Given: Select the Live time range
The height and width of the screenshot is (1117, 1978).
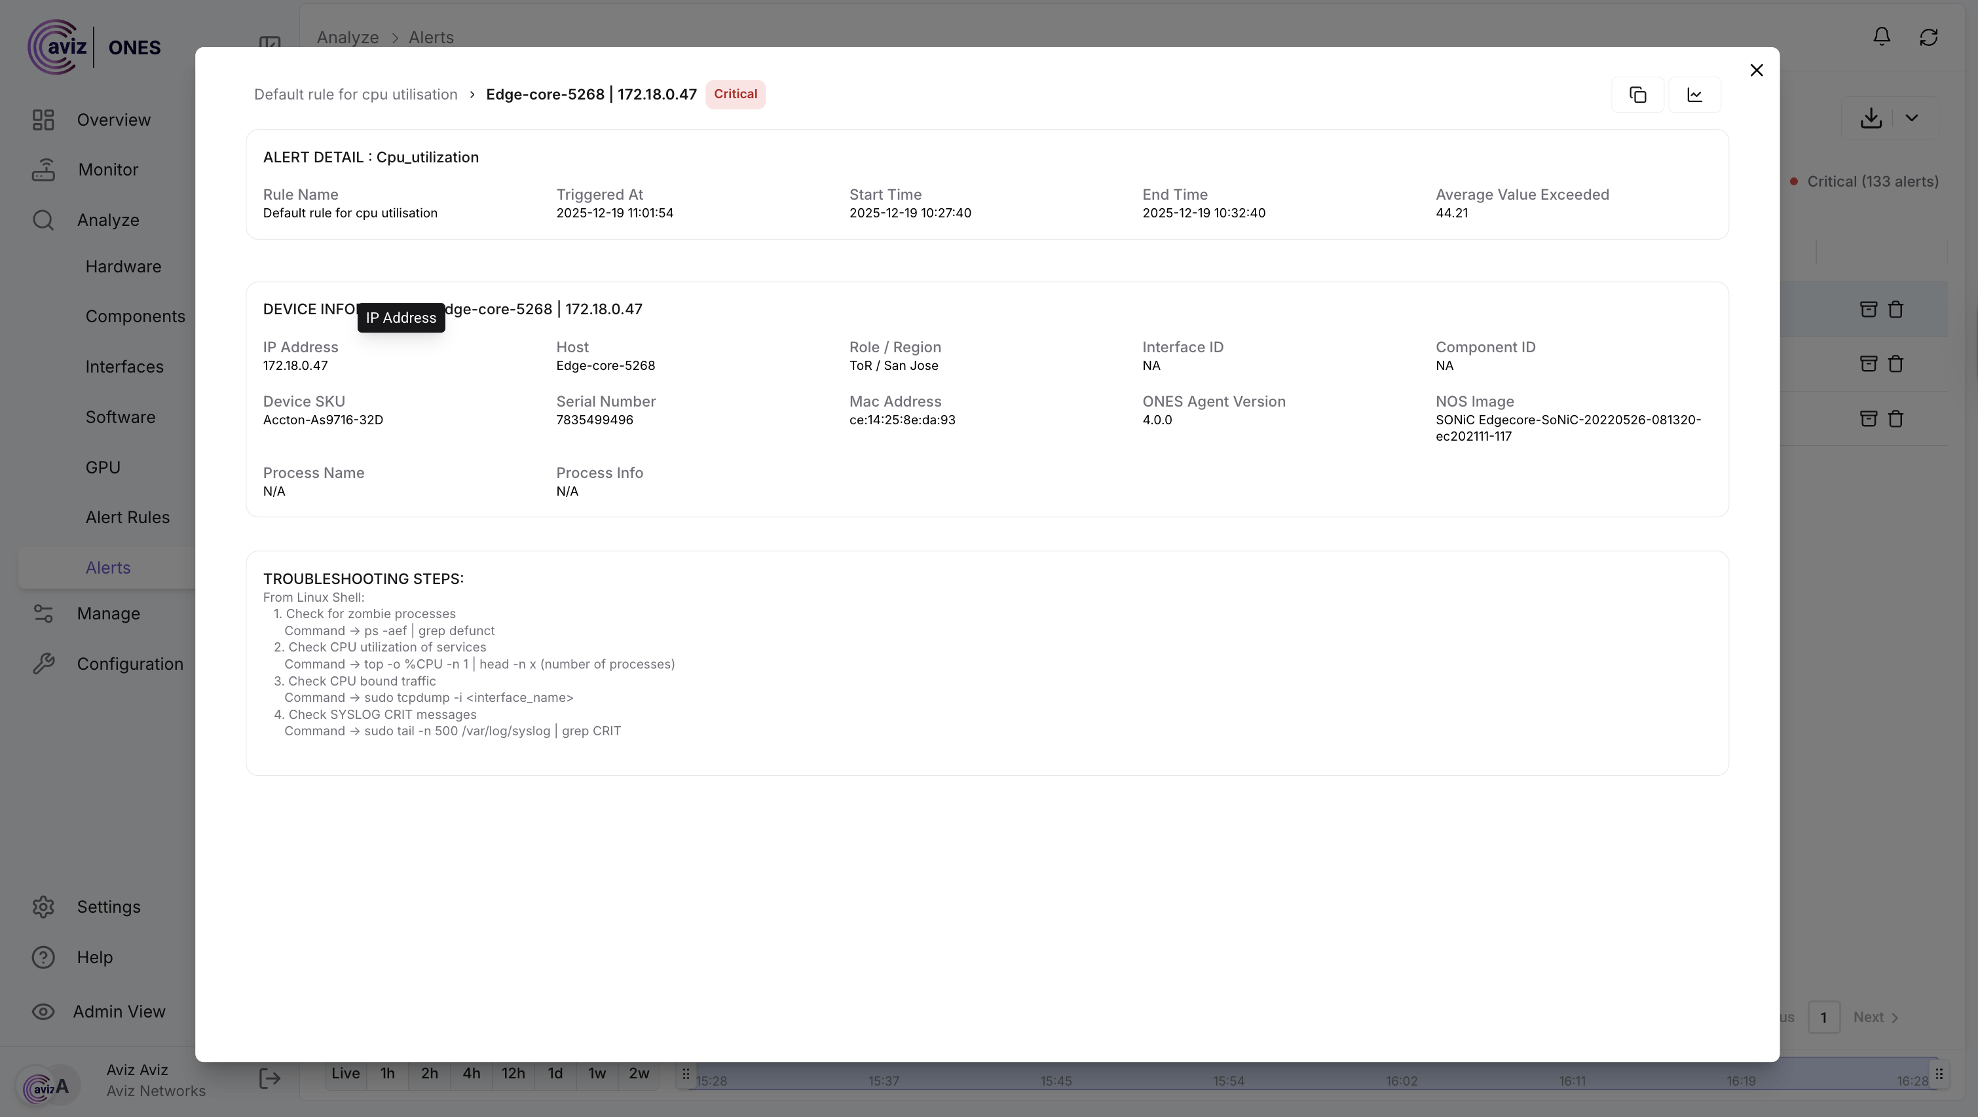Looking at the screenshot, I should (x=346, y=1073).
